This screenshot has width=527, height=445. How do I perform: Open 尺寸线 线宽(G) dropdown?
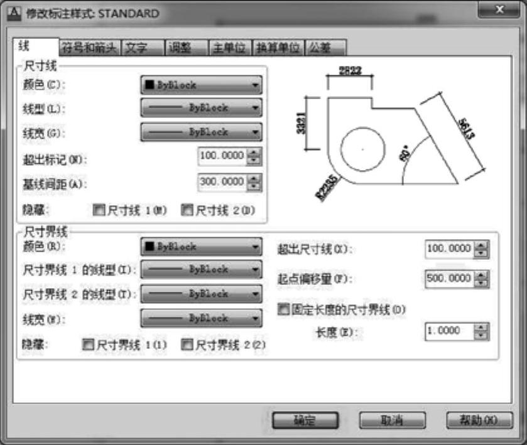202,132
